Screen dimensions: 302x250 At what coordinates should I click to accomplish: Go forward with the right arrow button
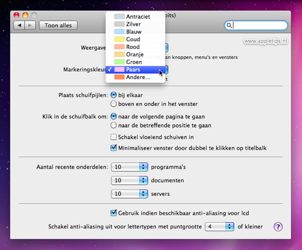30,26
